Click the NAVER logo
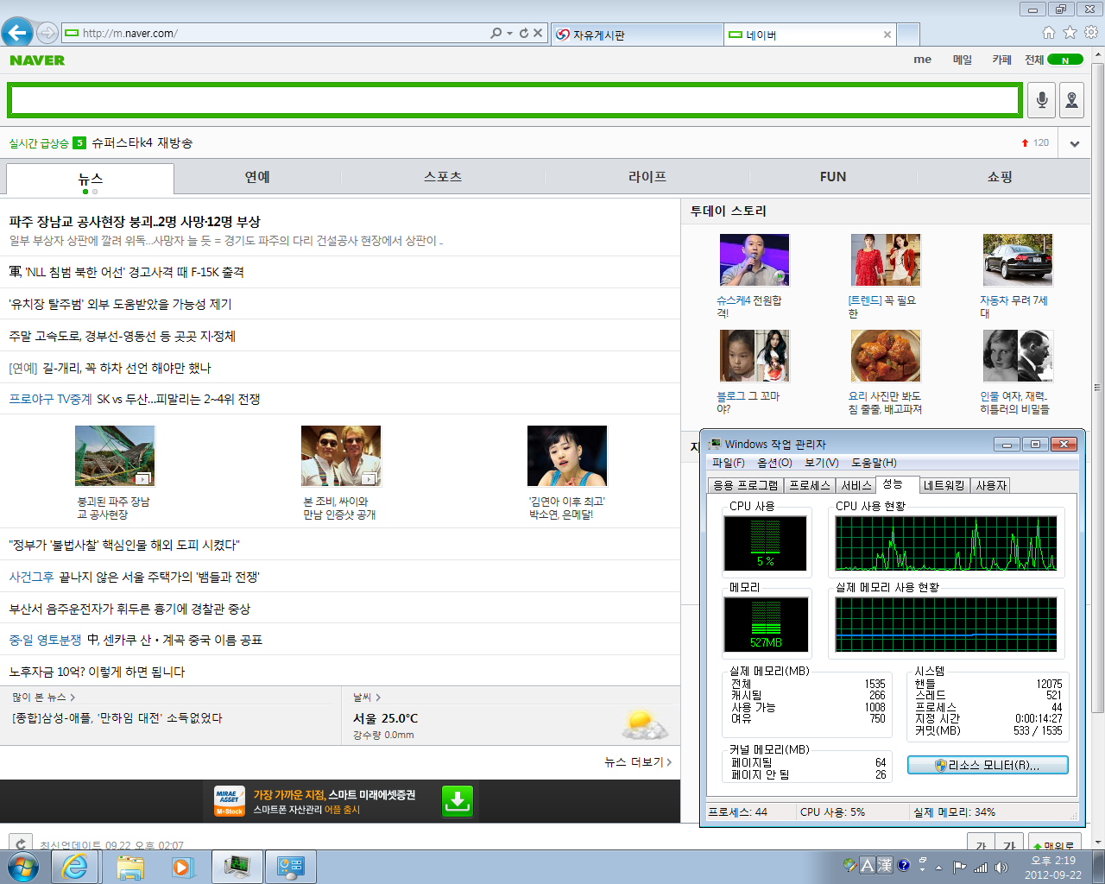The height and width of the screenshot is (884, 1105). pyautogui.click(x=37, y=60)
